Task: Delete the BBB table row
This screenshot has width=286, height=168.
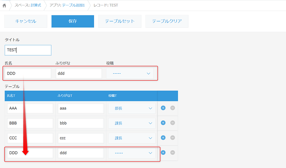Action: (x=172, y=123)
